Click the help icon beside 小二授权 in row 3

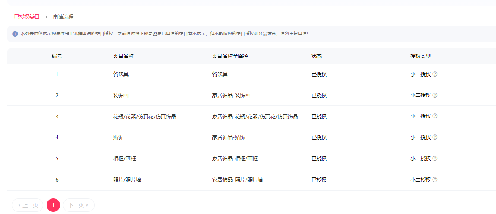[x=435, y=116]
